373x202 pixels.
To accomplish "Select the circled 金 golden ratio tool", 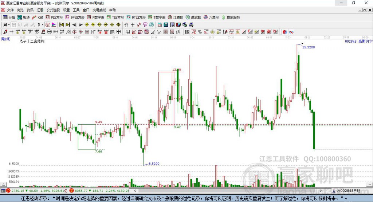I will click(x=212, y=32).
